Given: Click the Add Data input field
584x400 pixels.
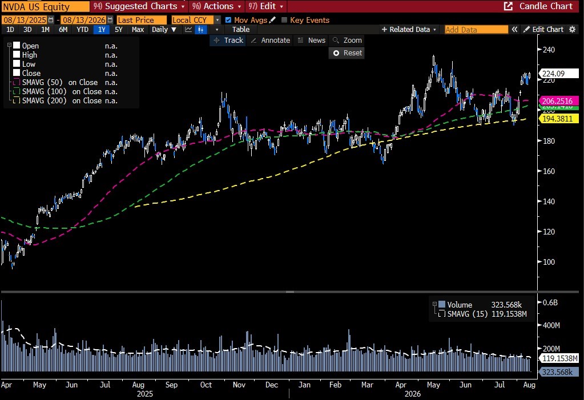Looking at the screenshot, I should click(476, 30).
